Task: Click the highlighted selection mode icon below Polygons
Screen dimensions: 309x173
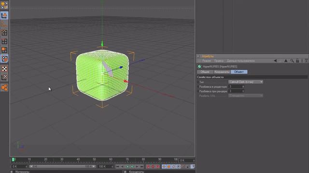Action: pyautogui.click(x=4, y=59)
